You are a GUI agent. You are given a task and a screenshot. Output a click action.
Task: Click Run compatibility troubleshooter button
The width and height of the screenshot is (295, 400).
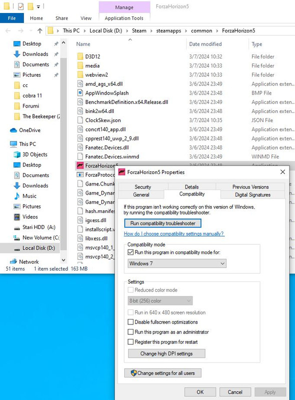[163, 223]
